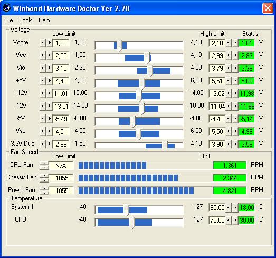This screenshot has height=258, width=276.
Task: Increase the Vcc high limit with right arrow
Action: click(x=235, y=55)
